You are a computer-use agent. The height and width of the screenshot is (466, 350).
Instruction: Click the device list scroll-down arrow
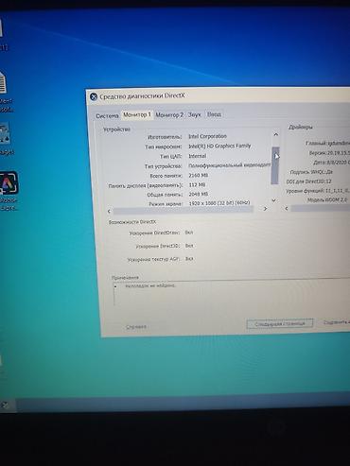pyautogui.click(x=273, y=200)
